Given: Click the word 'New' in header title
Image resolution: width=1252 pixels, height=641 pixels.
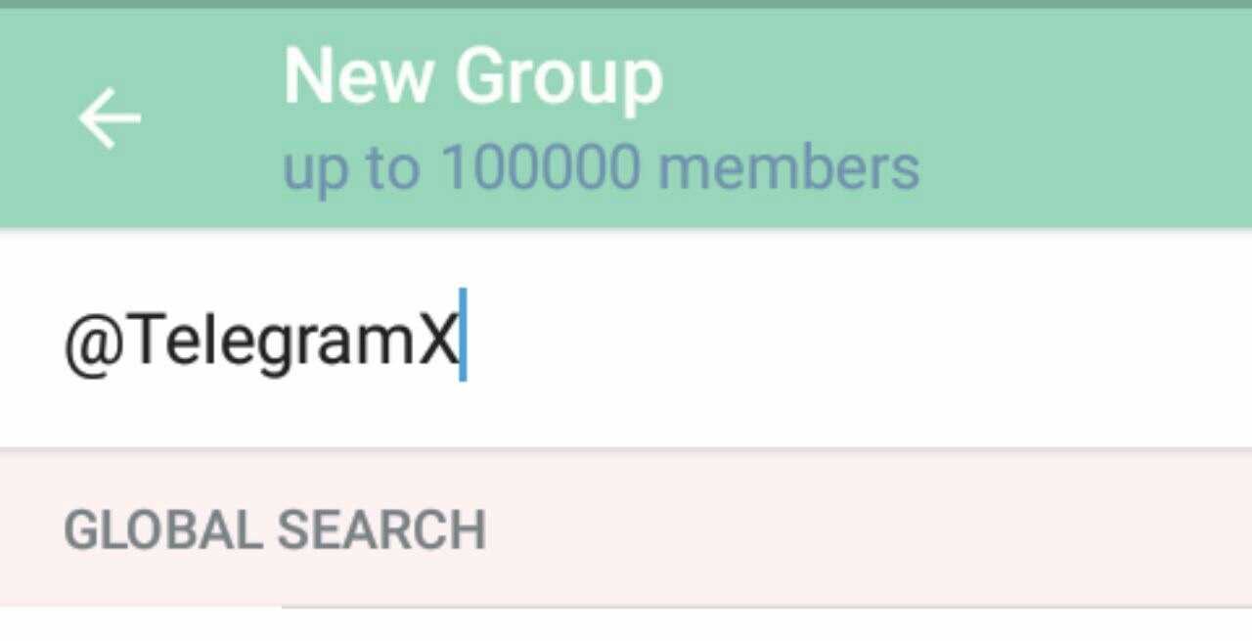Looking at the screenshot, I should [x=356, y=76].
